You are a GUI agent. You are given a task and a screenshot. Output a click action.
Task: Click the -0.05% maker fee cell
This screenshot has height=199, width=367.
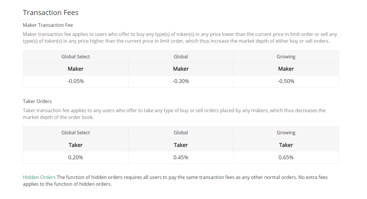[76, 81]
